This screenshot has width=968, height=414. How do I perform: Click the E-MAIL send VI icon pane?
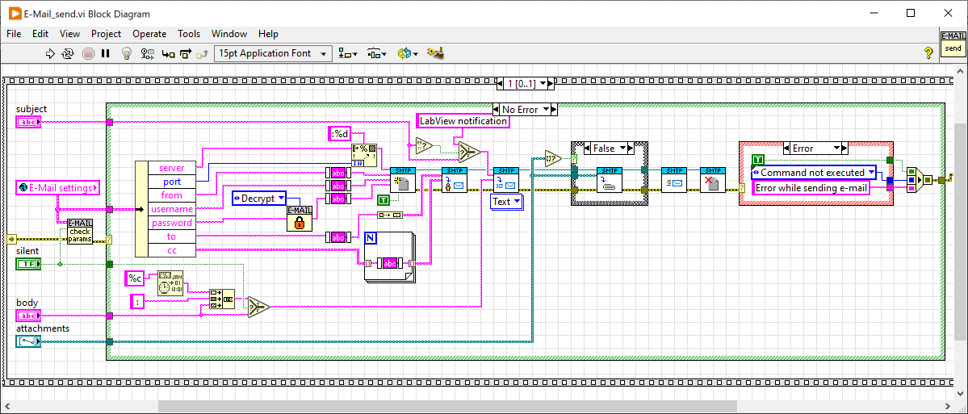[953, 43]
